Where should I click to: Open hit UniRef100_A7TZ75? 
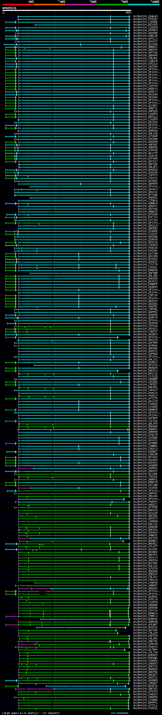145,398
